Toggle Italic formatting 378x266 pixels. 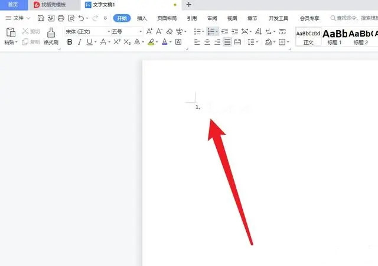click(79, 42)
